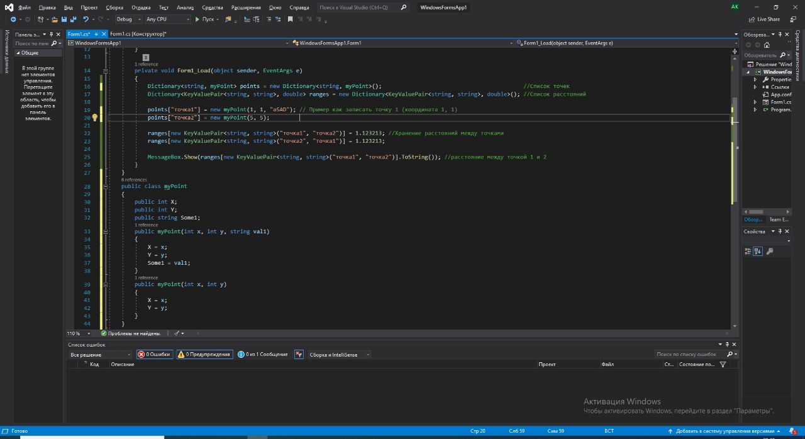Image resolution: width=805 pixels, height=439 pixels.
Task: Click the Open File folder icon
Action: 55,19
